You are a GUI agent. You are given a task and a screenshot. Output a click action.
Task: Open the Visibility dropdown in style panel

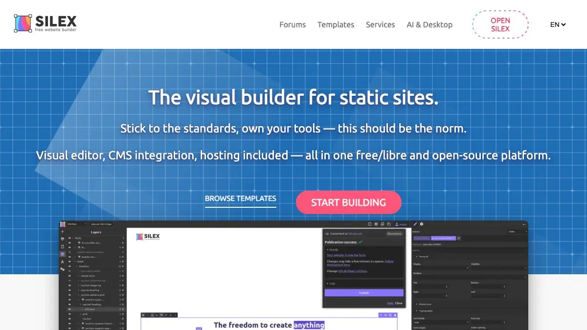(499, 268)
